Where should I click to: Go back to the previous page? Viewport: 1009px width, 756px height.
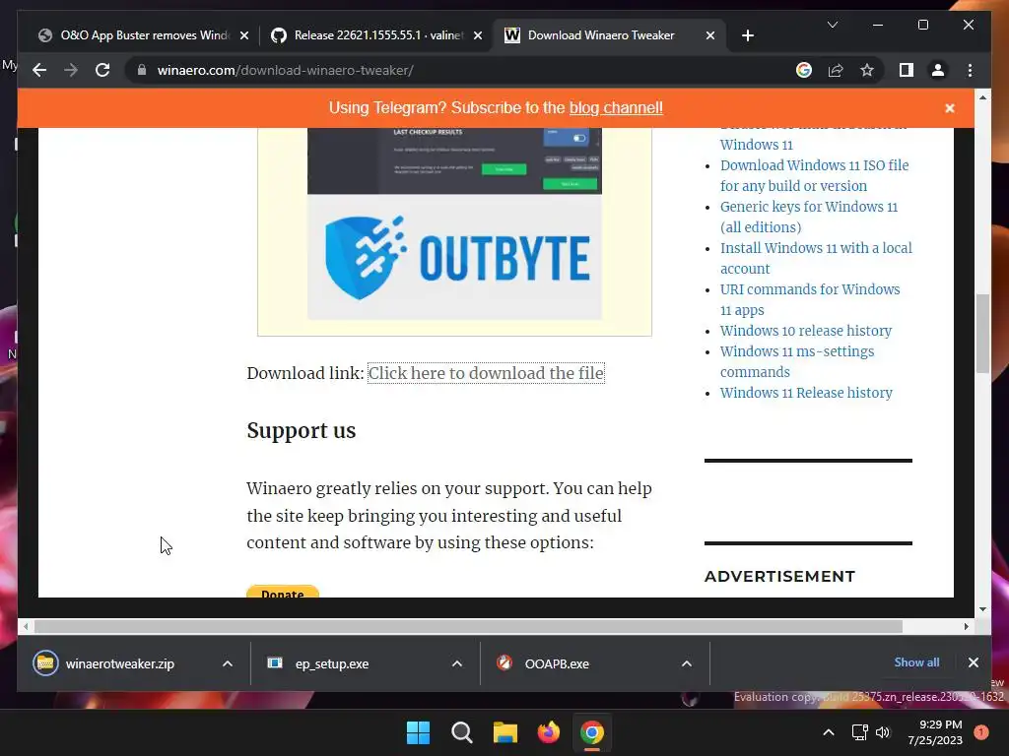[x=39, y=70]
